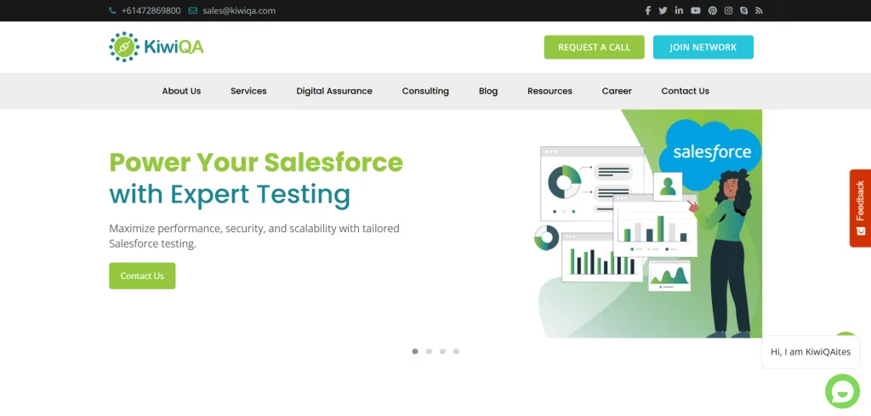The height and width of the screenshot is (416, 871).
Task: Open the Instagram icon
Action: pos(728,11)
